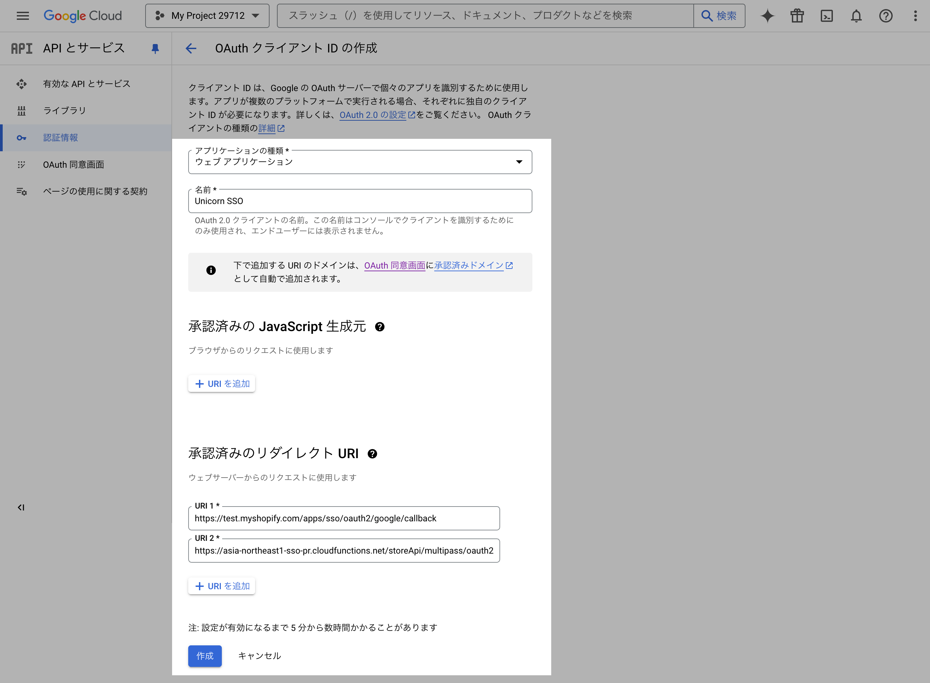The height and width of the screenshot is (683, 930).
Task: Open the OAuth 2.0 の設定 link
Action: [373, 115]
